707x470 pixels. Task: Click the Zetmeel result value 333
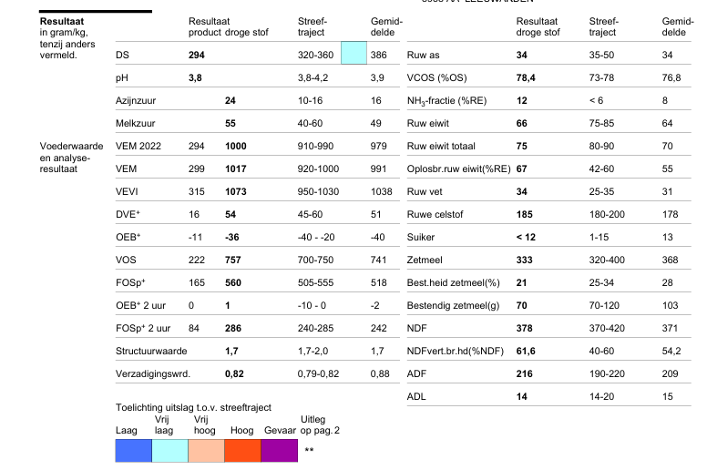pos(525,260)
